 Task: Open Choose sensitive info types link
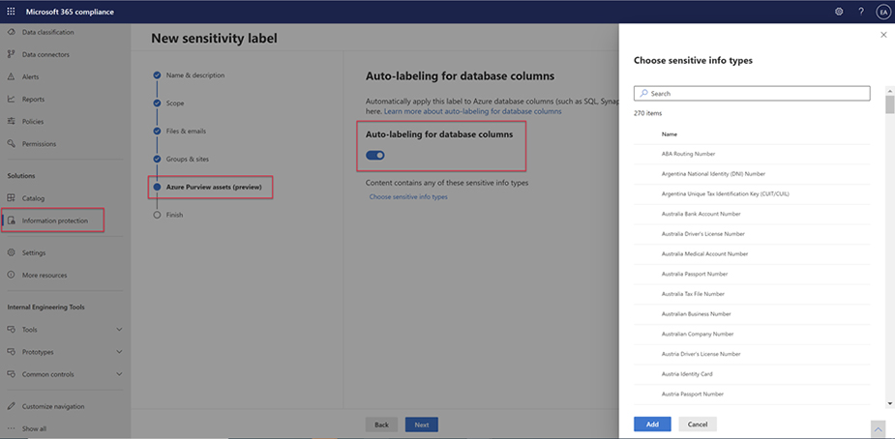click(408, 196)
